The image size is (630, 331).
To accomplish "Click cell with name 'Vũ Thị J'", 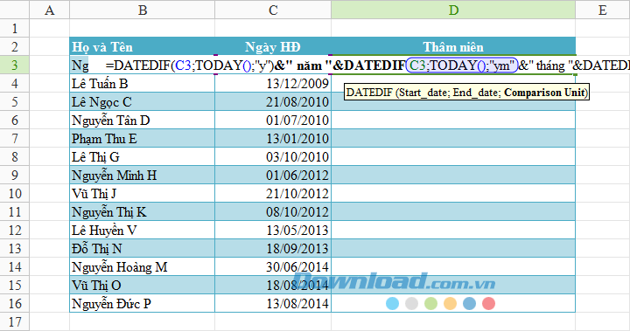I will pos(143,193).
